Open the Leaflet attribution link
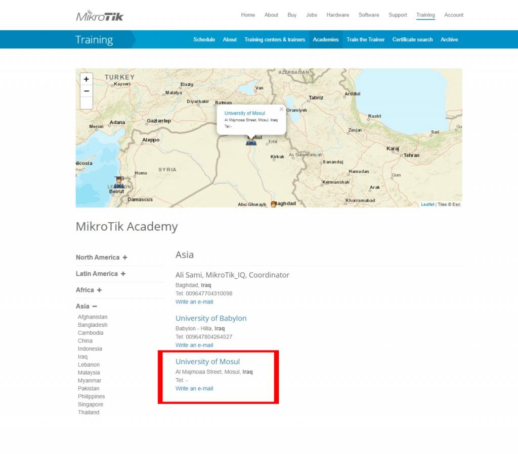 427,205
